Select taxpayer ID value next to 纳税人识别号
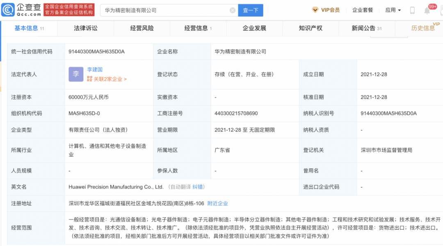443x246 pixels. coord(388,114)
